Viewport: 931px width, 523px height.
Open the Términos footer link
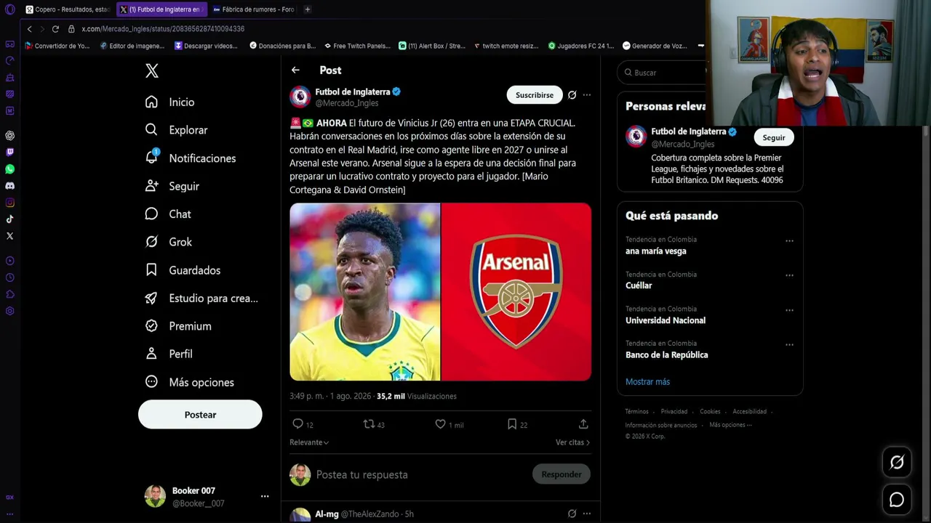click(636, 412)
